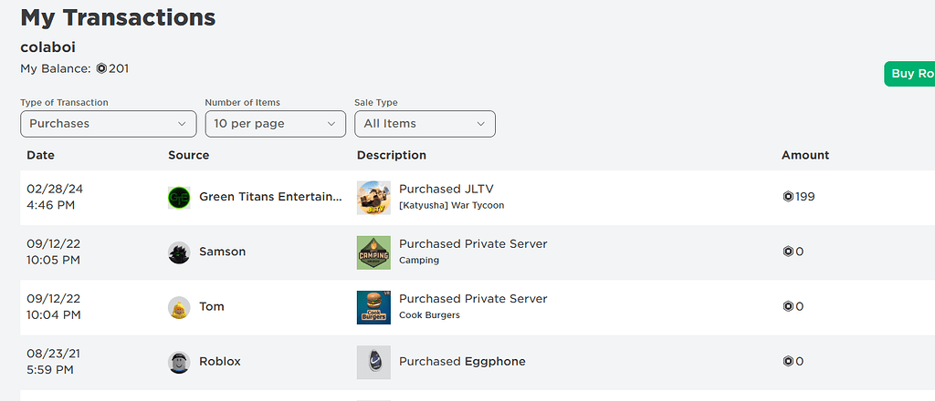The height and width of the screenshot is (401, 935).
Task: Open the [Katyusha] War Tycoon game link
Action: point(451,205)
